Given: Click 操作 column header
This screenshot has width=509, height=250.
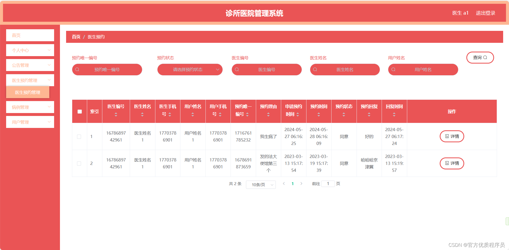Looking at the screenshot, I should click(x=452, y=111).
